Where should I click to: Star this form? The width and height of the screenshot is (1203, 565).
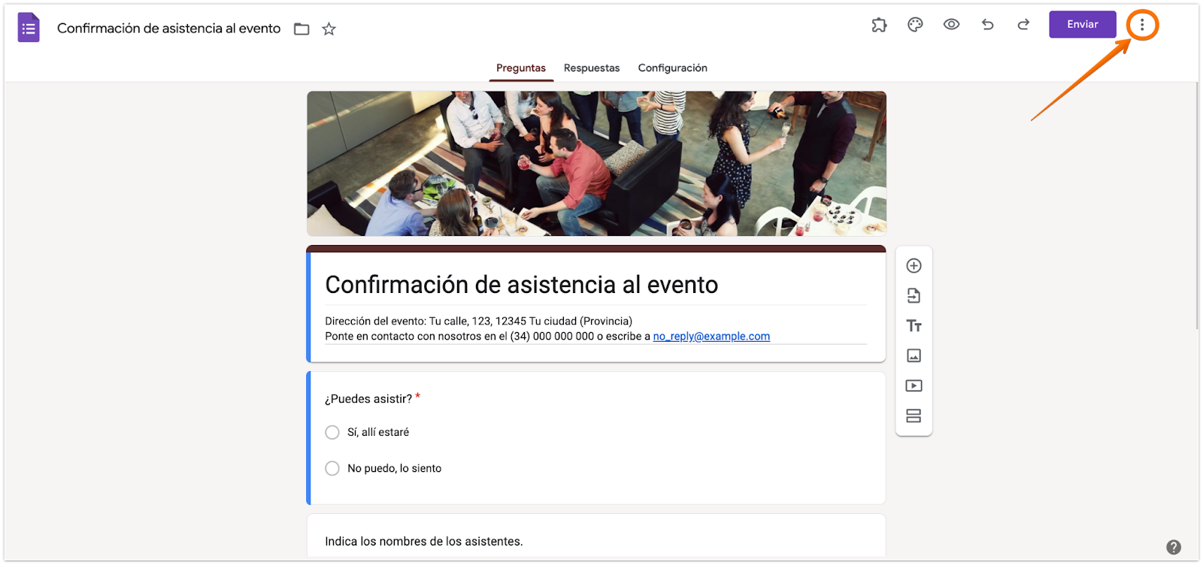click(x=329, y=29)
